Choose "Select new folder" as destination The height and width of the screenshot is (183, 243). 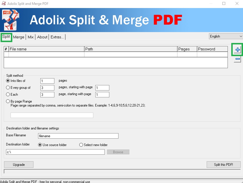point(81,145)
